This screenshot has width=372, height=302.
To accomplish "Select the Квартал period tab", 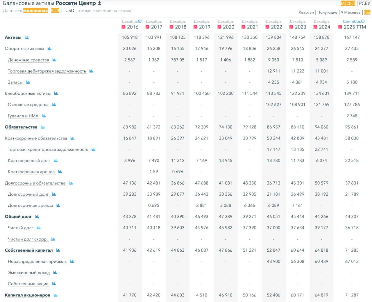I will [306, 12].
